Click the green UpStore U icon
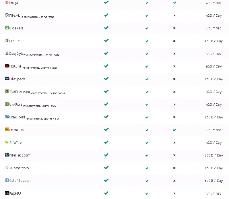229x199 pixels. 7,104
